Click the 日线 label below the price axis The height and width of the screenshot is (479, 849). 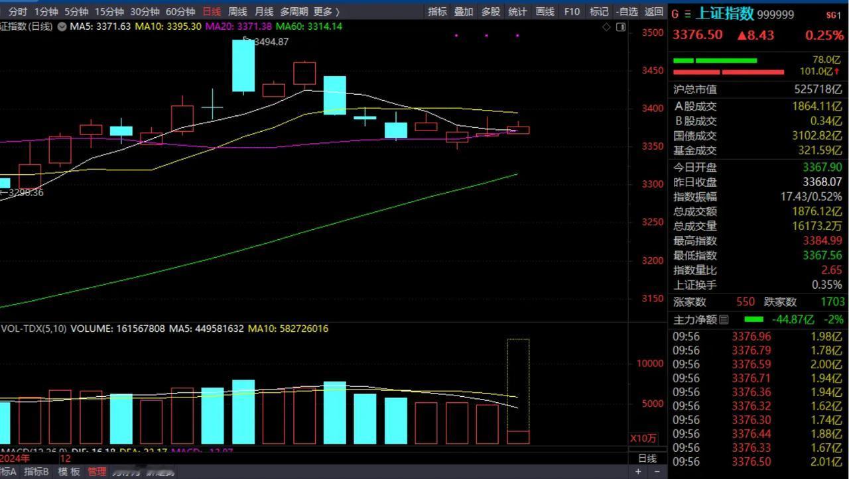click(x=647, y=458)
